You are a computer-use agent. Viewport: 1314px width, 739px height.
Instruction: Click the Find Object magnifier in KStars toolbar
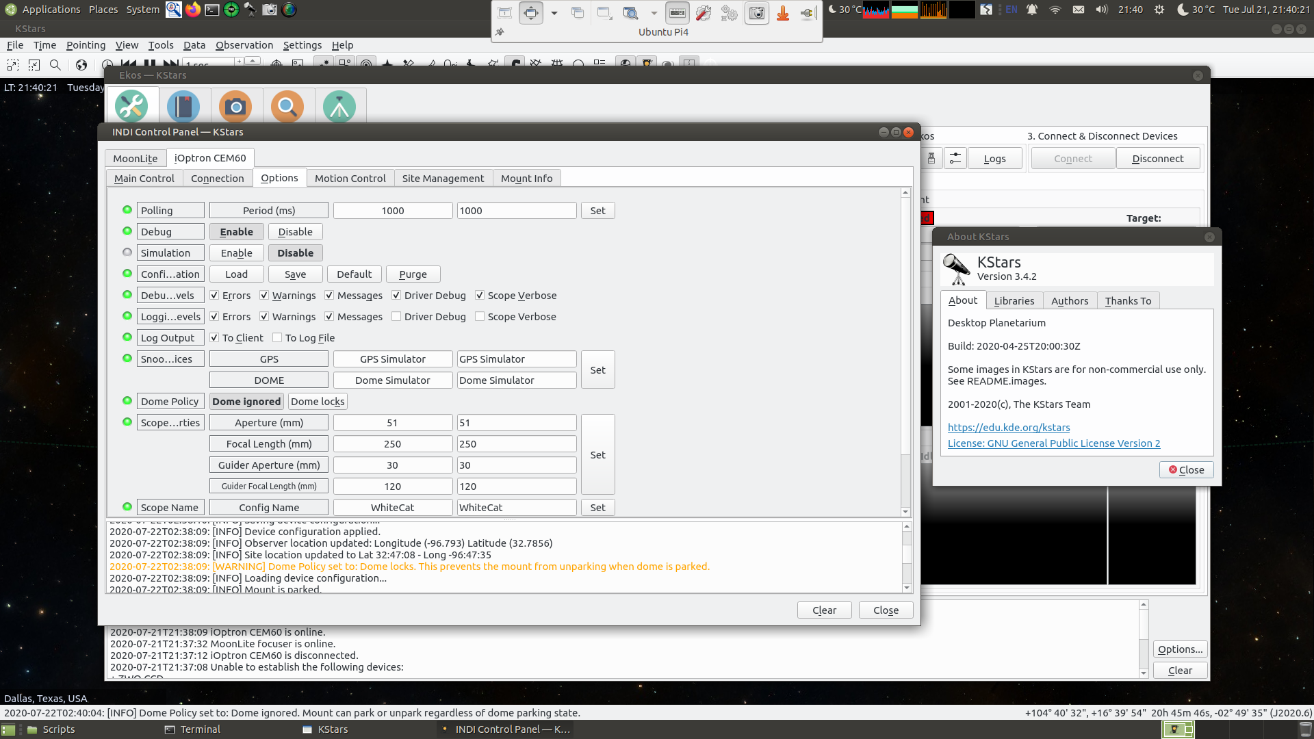point(55,65)
